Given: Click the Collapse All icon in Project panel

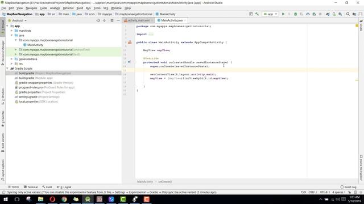Looking at the screenshot, I should [104, 20].
